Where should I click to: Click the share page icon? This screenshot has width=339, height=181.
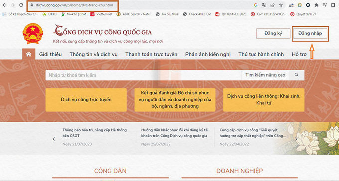[x=272, y=5]
